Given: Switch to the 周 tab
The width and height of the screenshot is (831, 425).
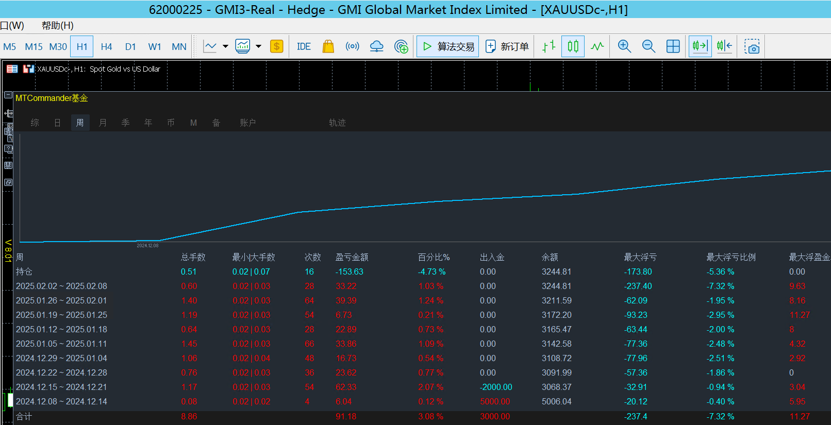Looking at the screenshot, I should (x=80, y=123).
